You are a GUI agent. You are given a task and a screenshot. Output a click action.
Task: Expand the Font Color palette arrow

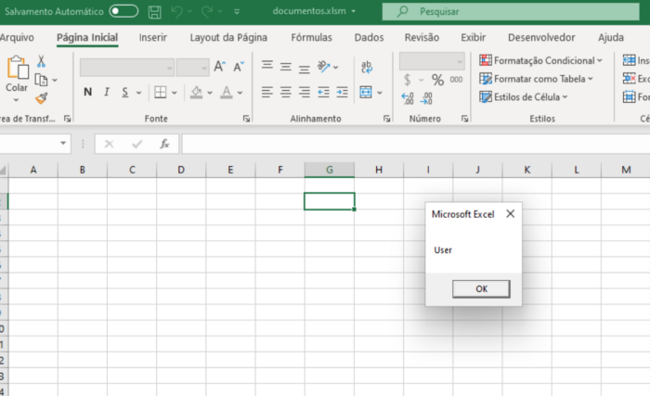tap(240, 93)
